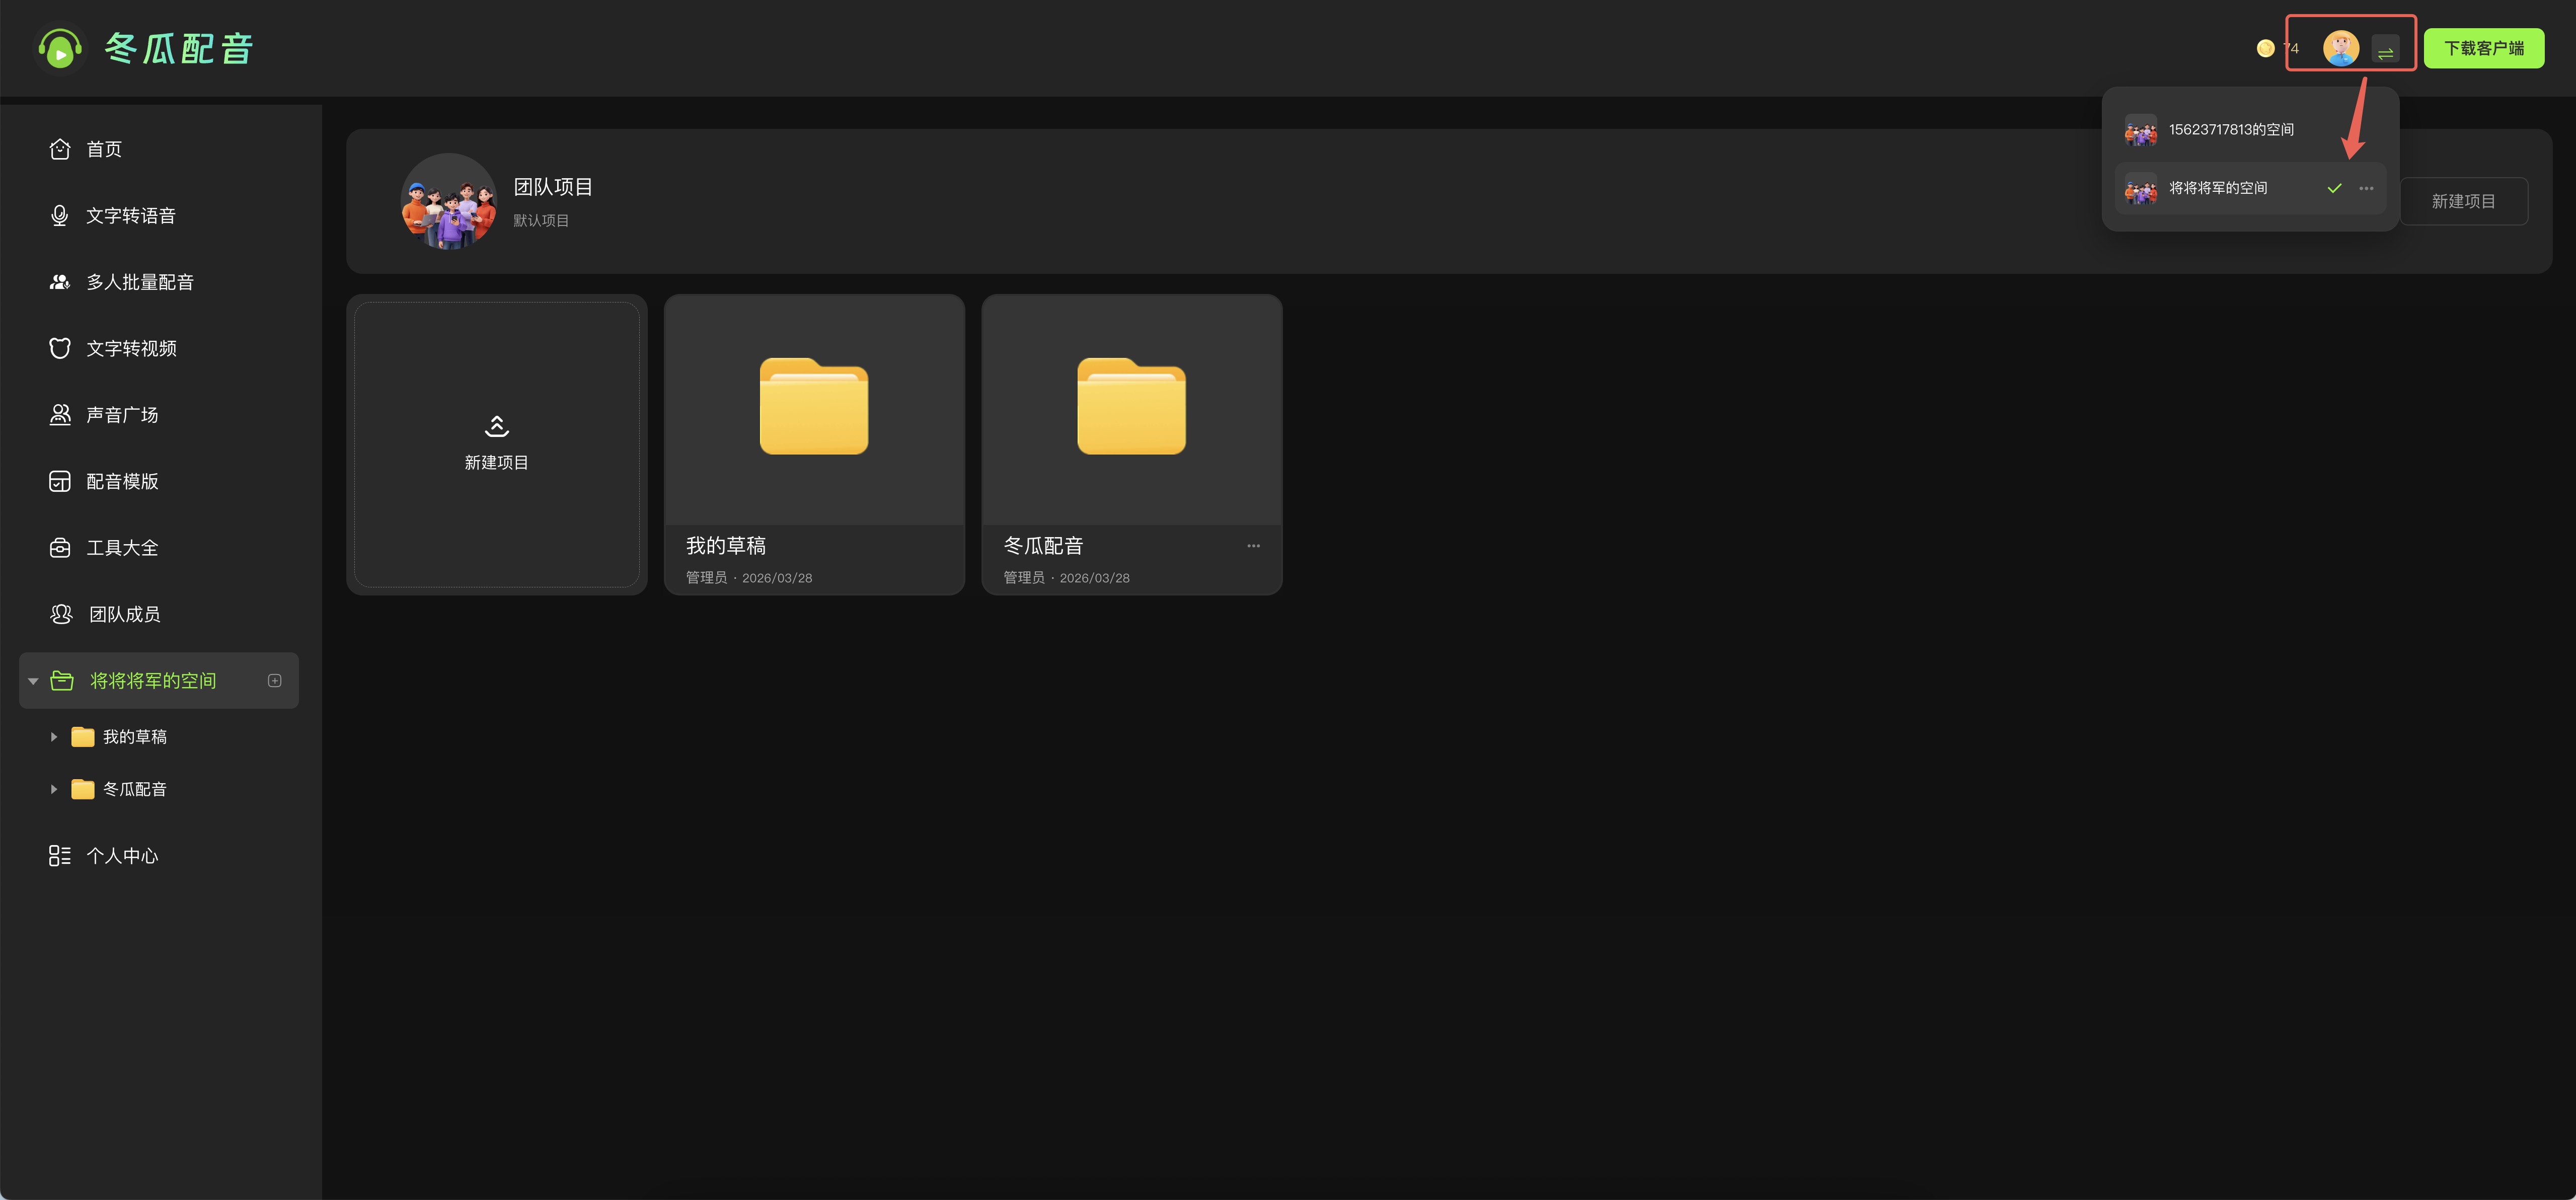Click the 声音广场 sidebar icon
Screen dimensions: 2576x1200
[60, 415]
